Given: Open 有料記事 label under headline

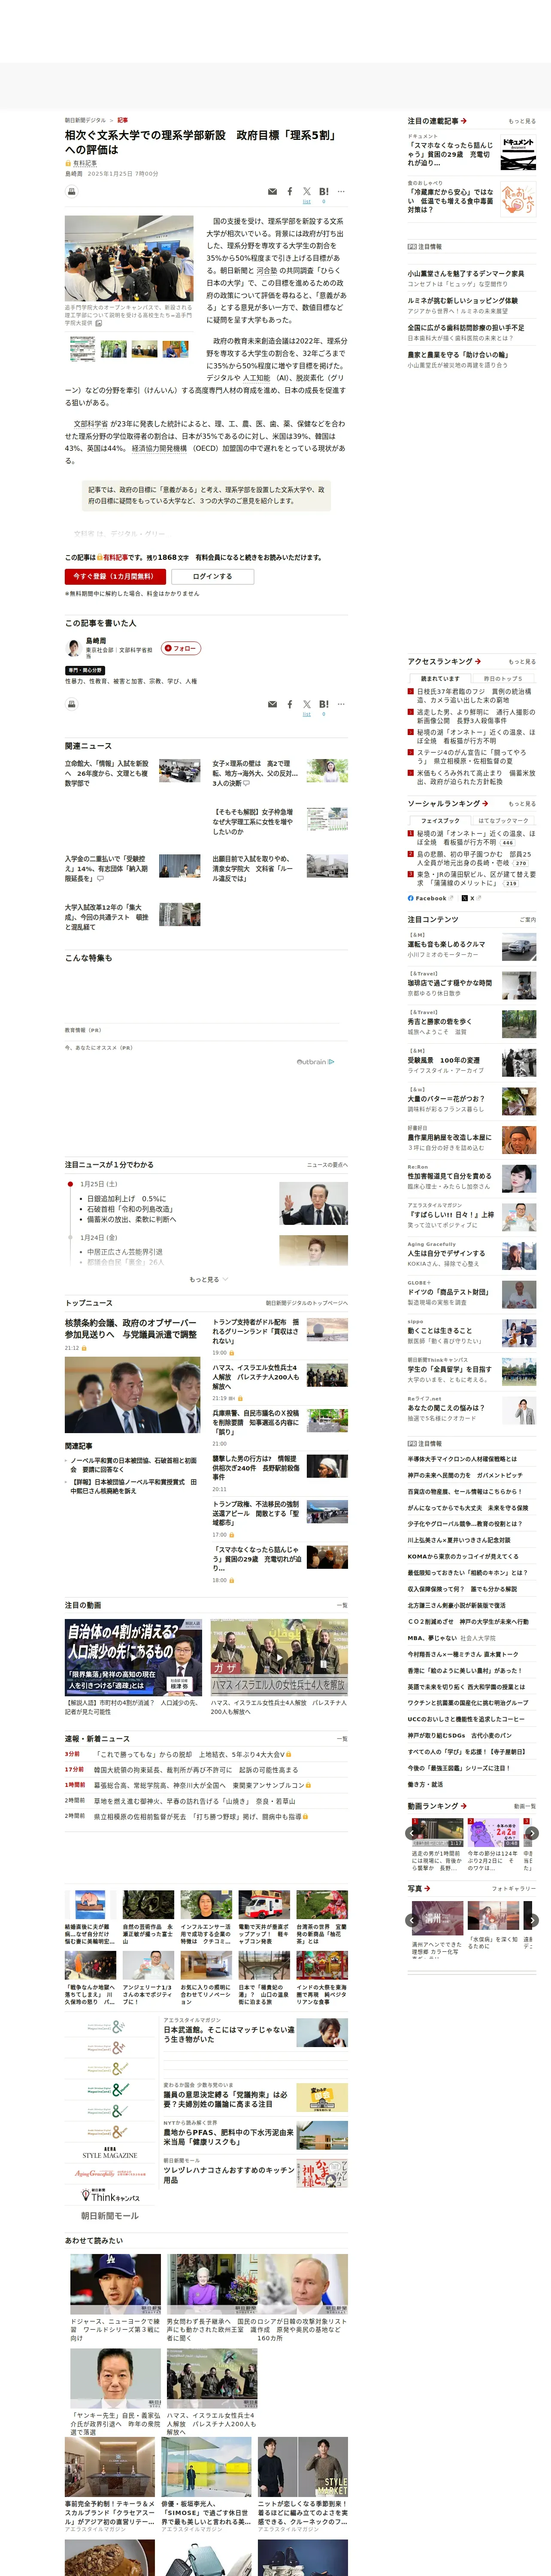Looking at the screenshot, I should (85, 163).
